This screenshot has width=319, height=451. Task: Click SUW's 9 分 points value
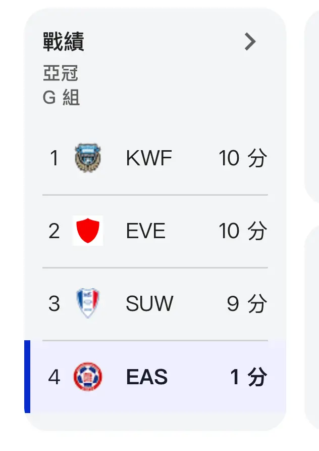(x=247, y=303)
